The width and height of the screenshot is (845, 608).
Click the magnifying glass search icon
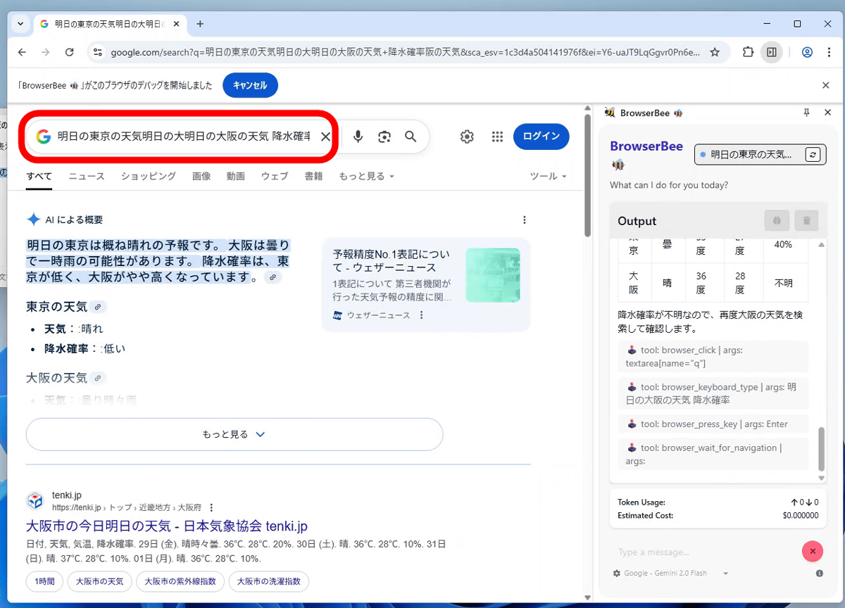[411, 137]
